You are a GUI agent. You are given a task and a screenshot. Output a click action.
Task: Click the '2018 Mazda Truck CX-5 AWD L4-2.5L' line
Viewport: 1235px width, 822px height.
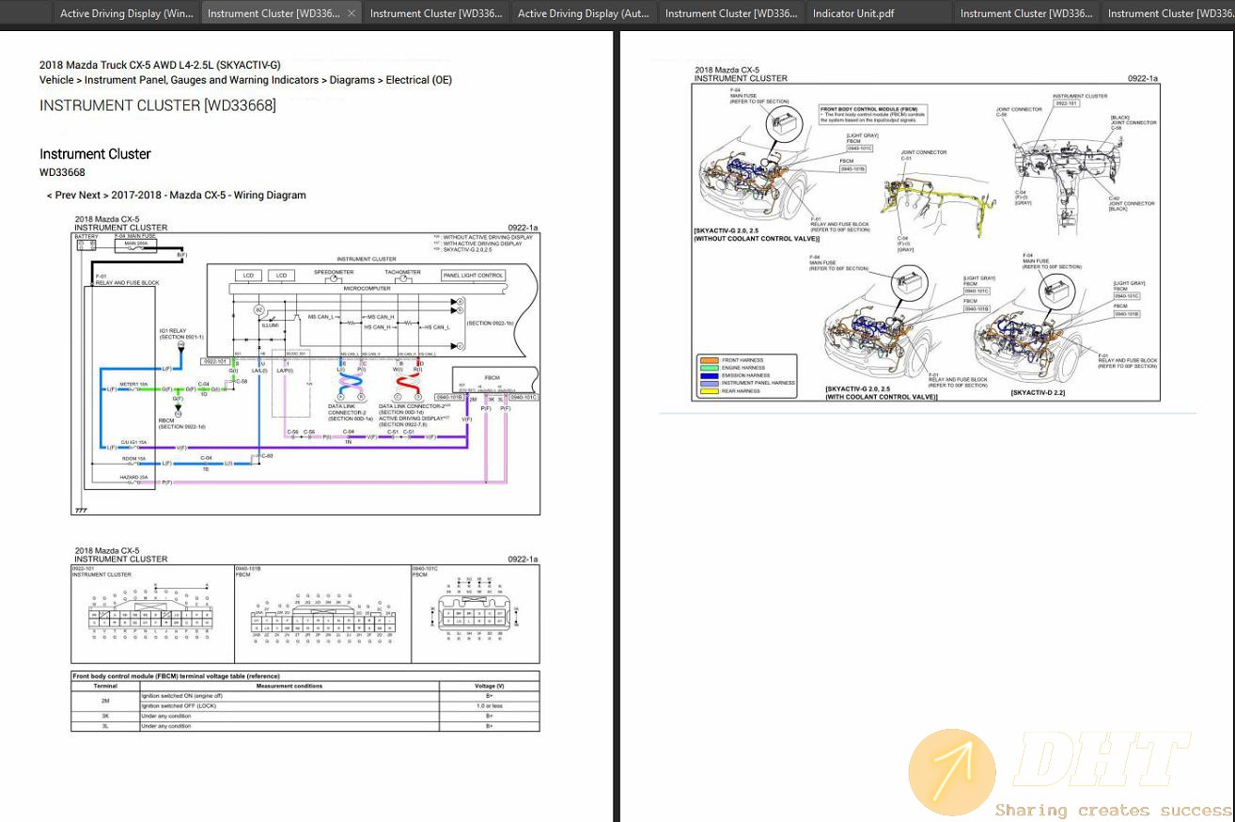pyautogui.click(x=160, y=65)
